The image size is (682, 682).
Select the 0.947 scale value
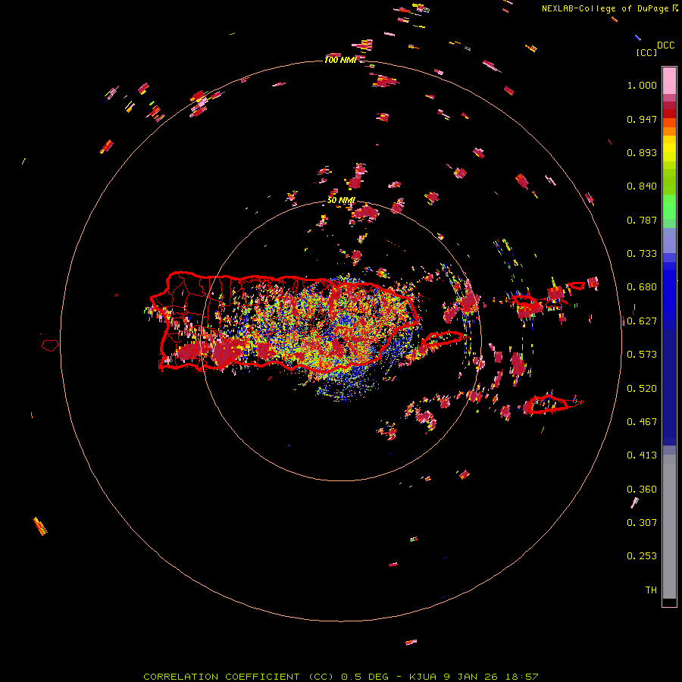click(x=642, y=119)
